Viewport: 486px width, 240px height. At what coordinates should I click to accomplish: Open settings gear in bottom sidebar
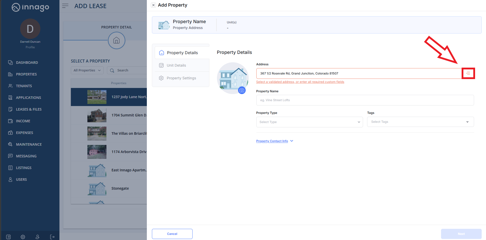[x=23, y=237]
